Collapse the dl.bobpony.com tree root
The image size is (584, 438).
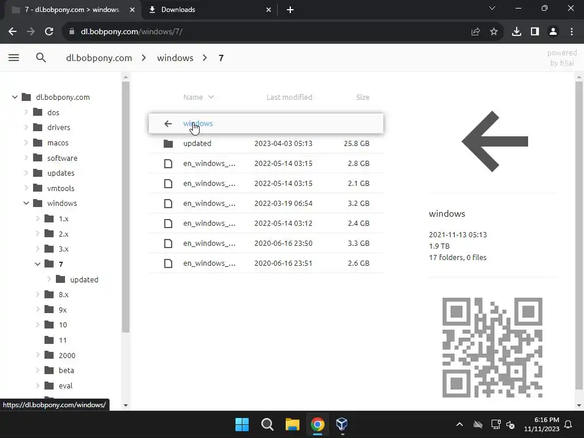point(14,97)
